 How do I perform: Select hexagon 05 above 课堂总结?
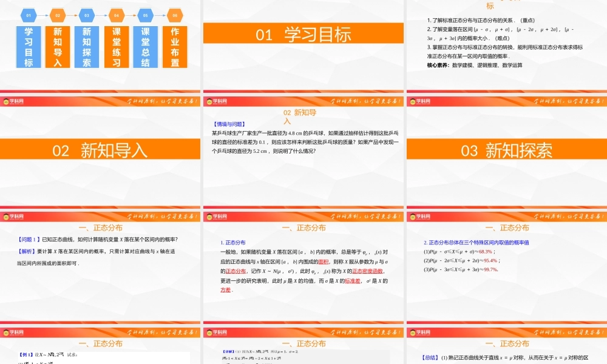(145, 15)
